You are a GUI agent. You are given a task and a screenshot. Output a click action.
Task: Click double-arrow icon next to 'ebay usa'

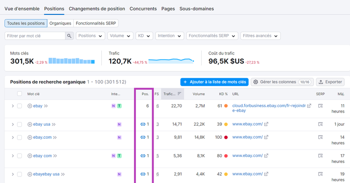click(x=54, y=124)
